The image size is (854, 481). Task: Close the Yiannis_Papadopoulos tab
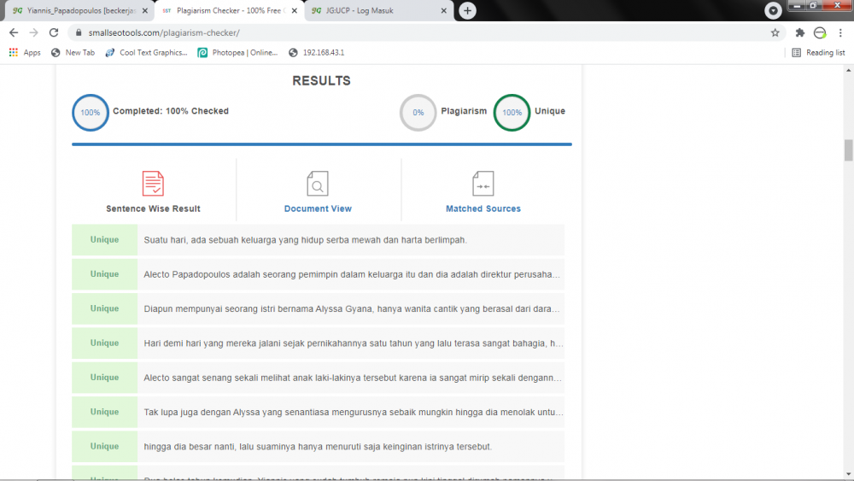[x=145, y=10]
